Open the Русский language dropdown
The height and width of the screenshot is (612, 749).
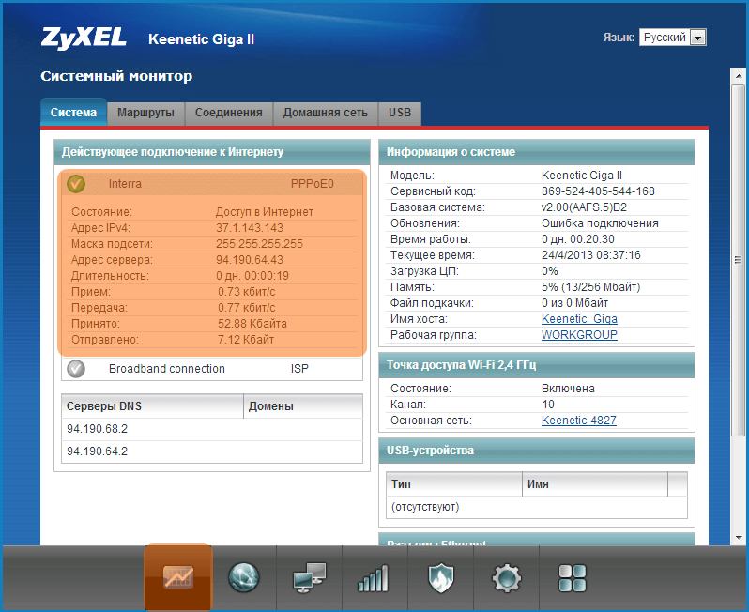pos(672,38)
